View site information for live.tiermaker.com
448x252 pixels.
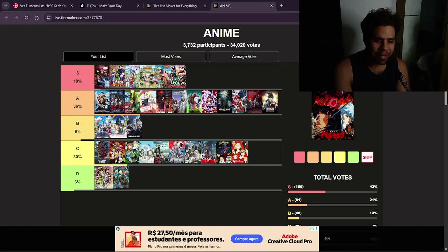pyautogui.click(x=49, y=17)
